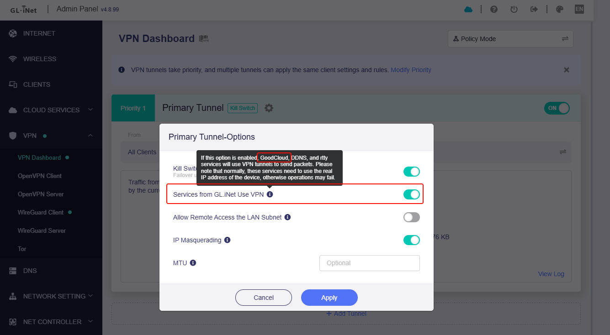Click info icon next to MTU
Viewport: 610px width, 335px height.
coord(193,263)
